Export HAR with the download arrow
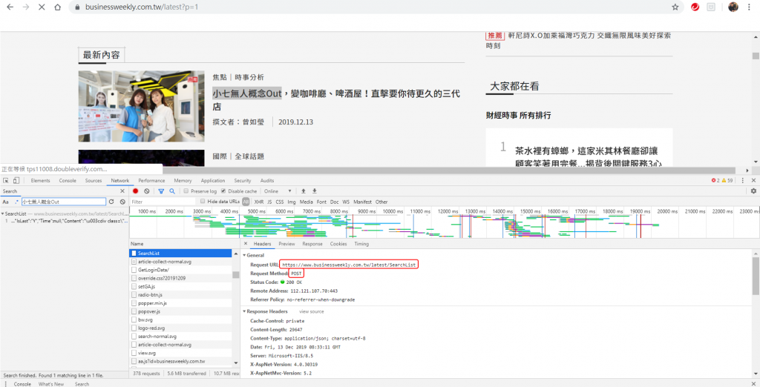760x387 pixels. [x=315, y=191]
